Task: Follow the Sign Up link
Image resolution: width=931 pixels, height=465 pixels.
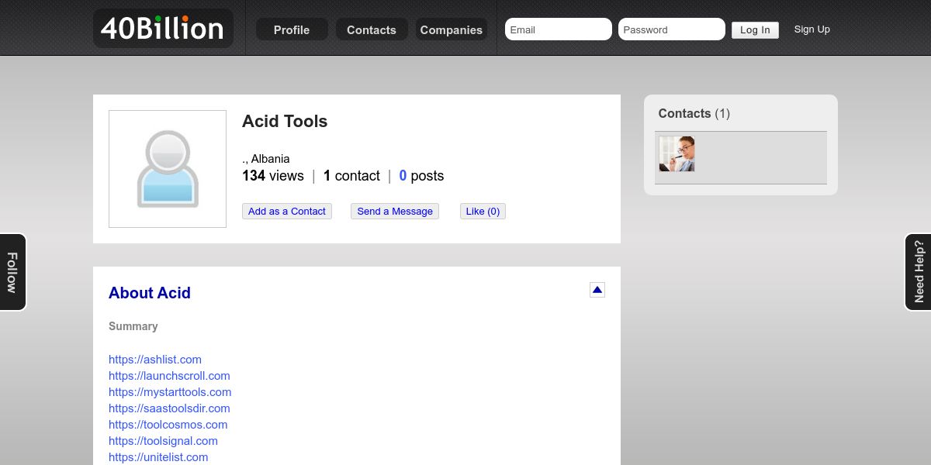Action: pyautogui.click(x=812, y=29)
